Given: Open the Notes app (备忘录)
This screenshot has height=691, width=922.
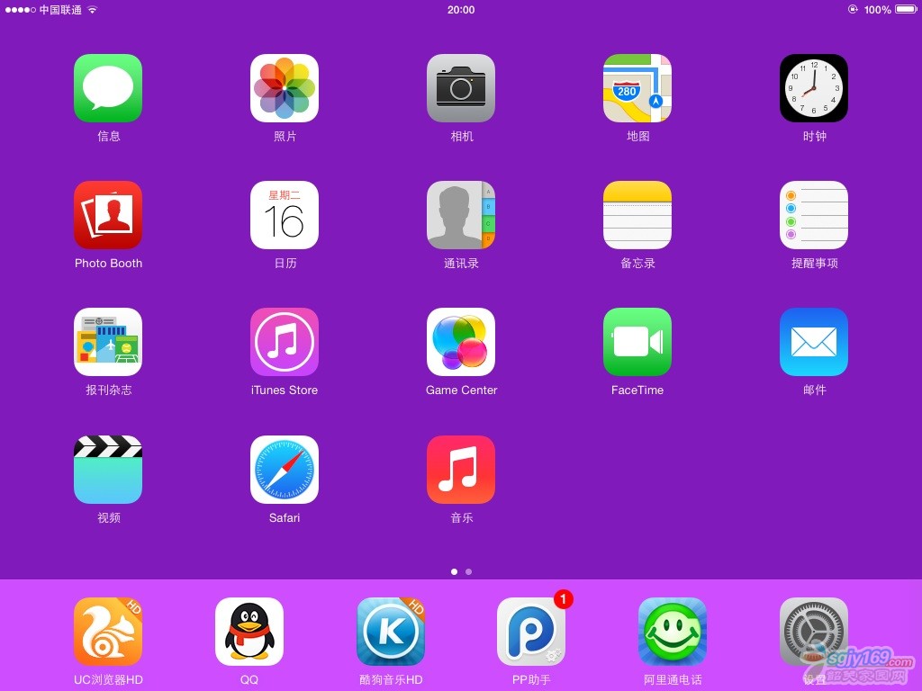Looking at the screenshot, I should pos(637,215).
